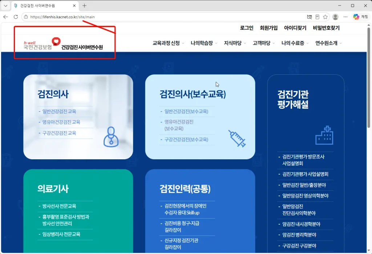Click the 검진의사(보수교육) card heading

tap(193, 94)
